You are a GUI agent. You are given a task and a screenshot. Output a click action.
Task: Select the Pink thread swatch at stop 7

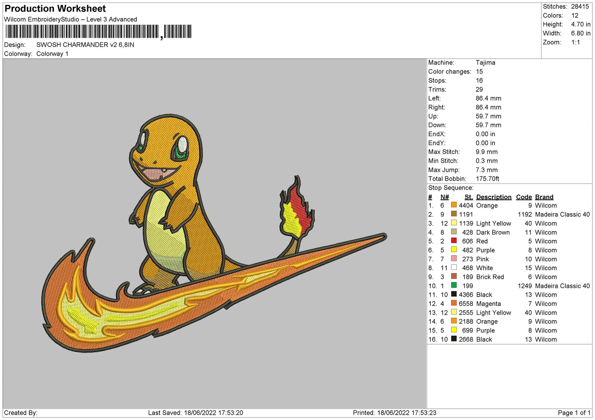(x=454, y=259)
